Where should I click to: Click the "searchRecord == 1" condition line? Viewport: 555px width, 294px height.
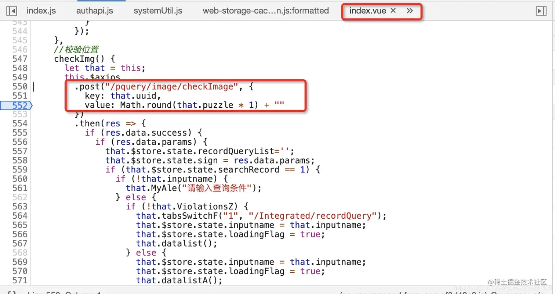(x=213, y=170)
